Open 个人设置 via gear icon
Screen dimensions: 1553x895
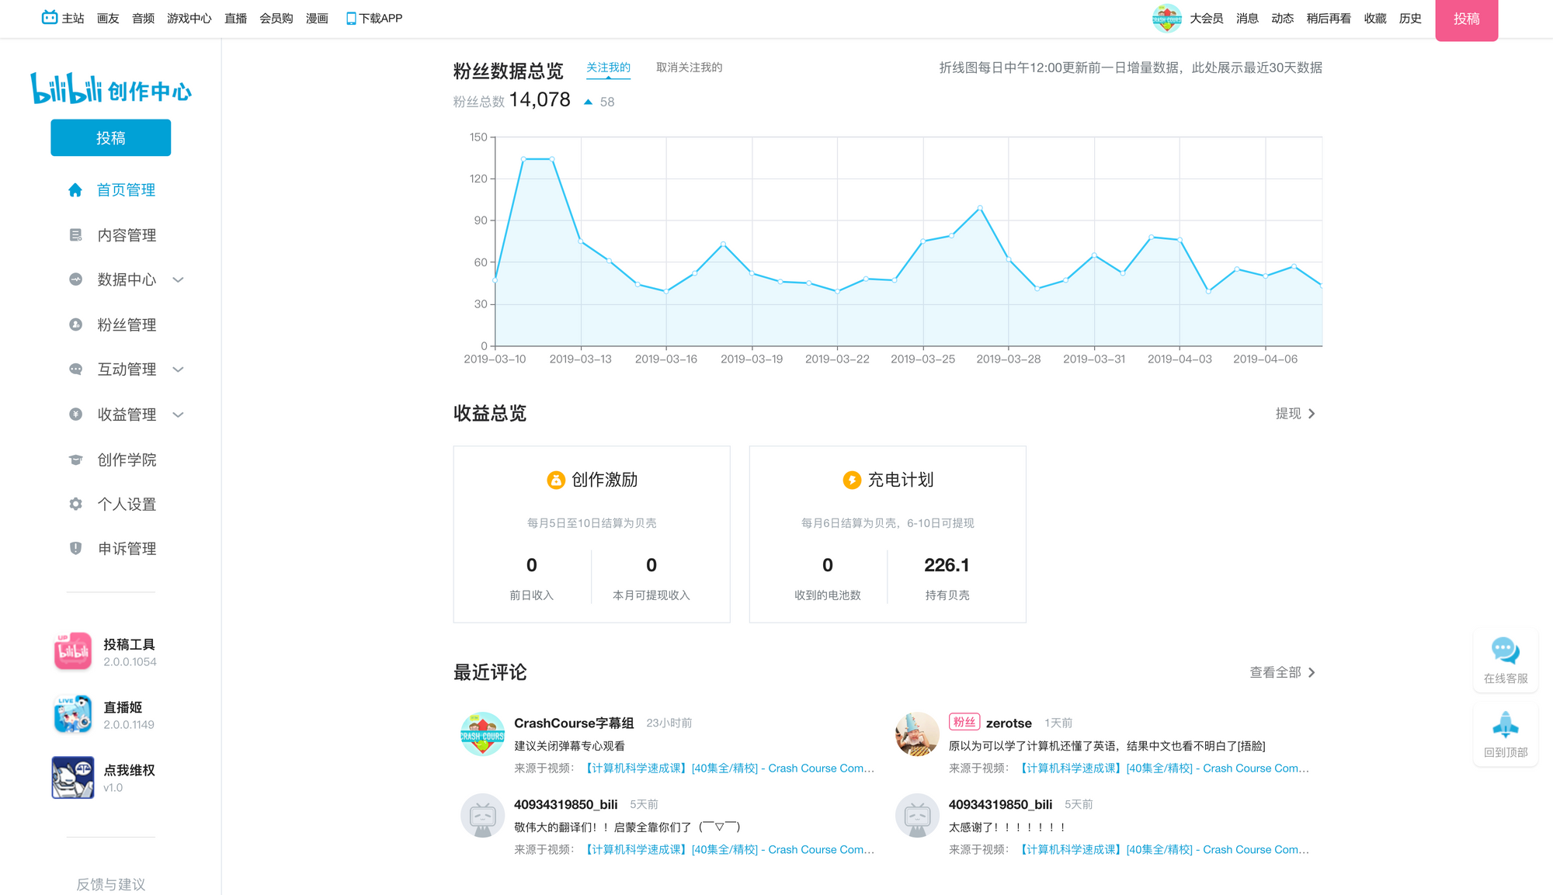(75, 505)
